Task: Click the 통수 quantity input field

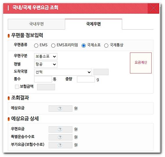Action: 43,79
